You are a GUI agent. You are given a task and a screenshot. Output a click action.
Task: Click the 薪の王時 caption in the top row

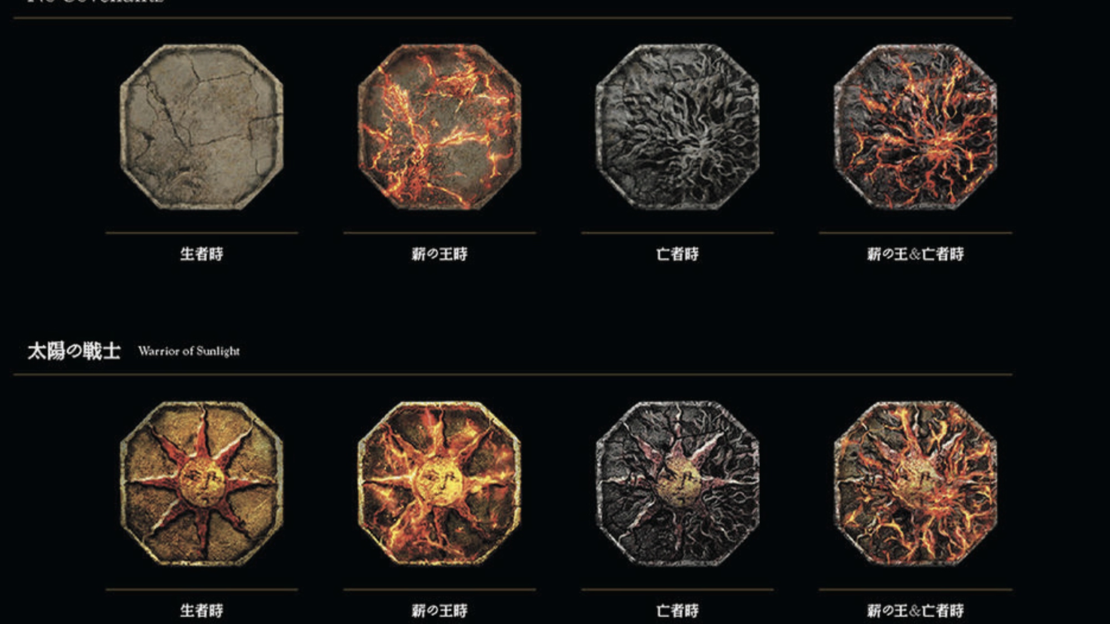pos(439,254)
